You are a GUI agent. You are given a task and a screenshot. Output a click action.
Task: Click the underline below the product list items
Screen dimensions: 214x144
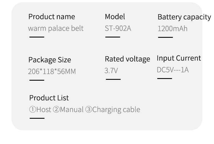click(x=37, y=118)
